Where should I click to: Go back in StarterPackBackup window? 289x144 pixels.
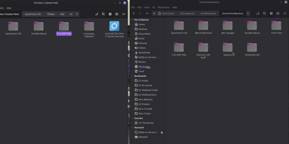(134, 14)
